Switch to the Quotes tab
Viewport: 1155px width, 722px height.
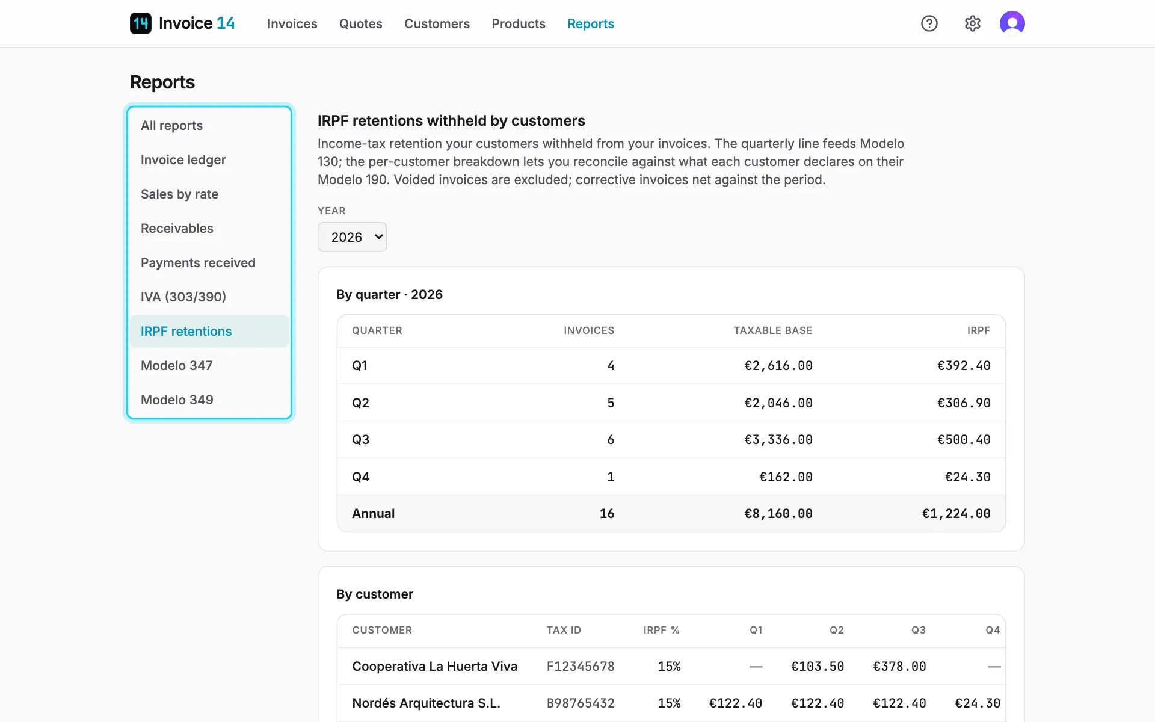[x=361, y=23]
